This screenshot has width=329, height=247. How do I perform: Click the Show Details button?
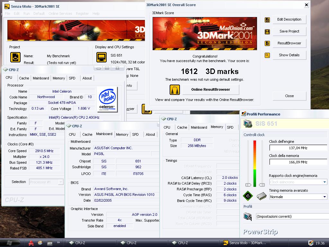click(x=289, y=55)
